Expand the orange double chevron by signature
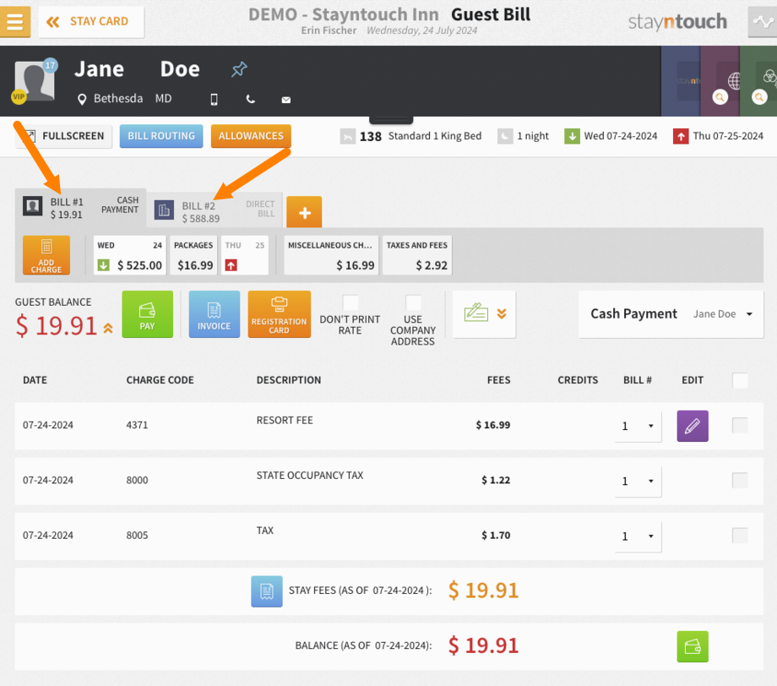The image size is (777, 686). 502,313
